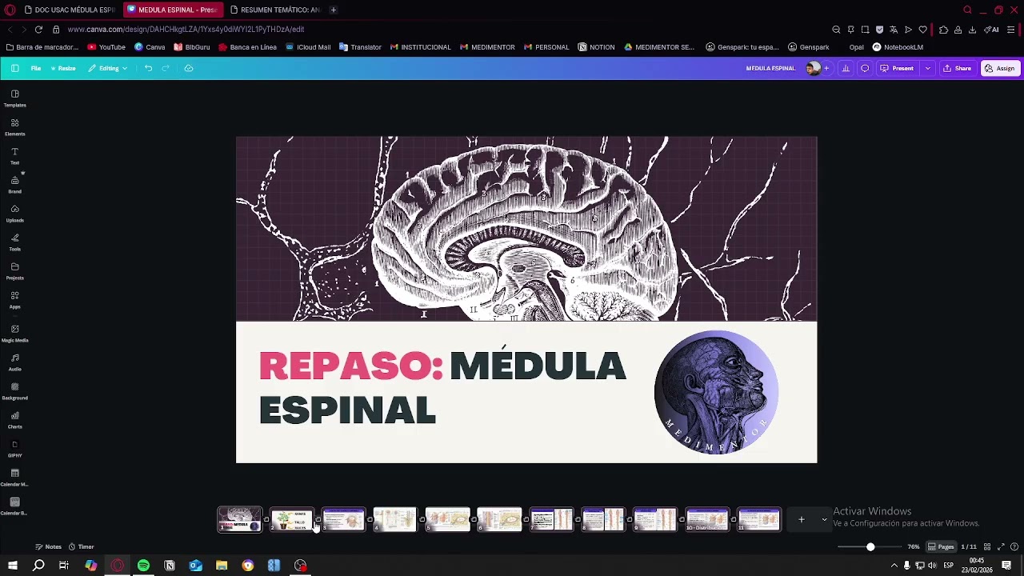1024x576 pixels.
Task: Toggle grid view of pages
Action: 987,546
